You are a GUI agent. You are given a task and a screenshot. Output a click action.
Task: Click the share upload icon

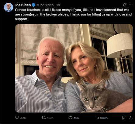point(131,118)
